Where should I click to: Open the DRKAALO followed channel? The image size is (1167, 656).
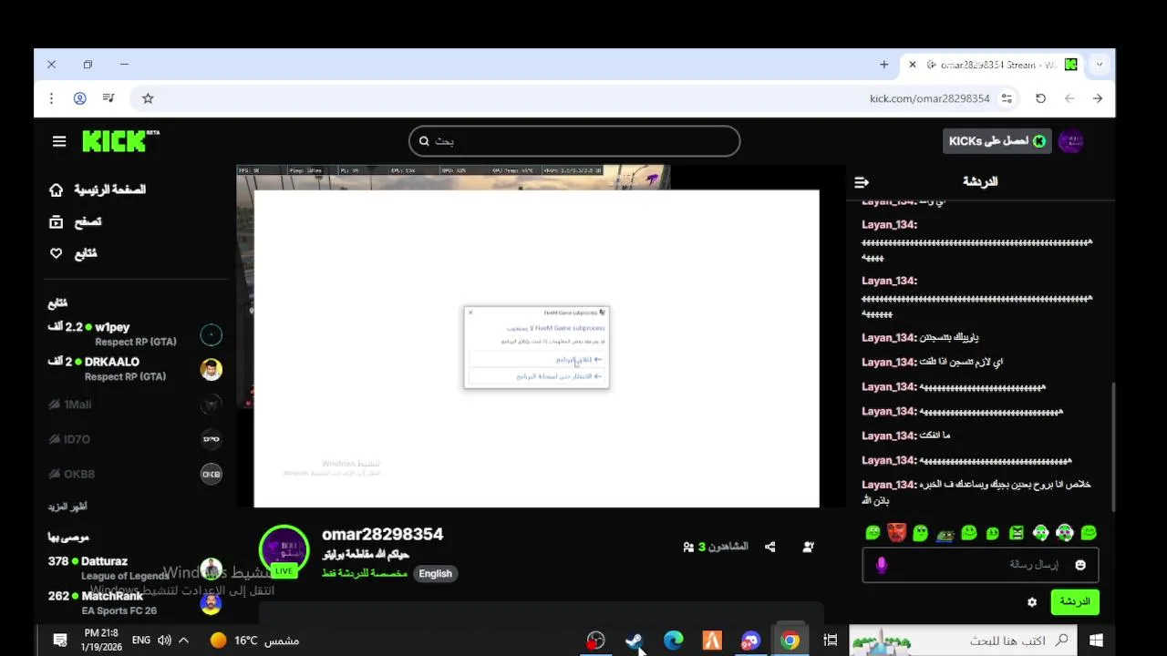pos(134,369)
